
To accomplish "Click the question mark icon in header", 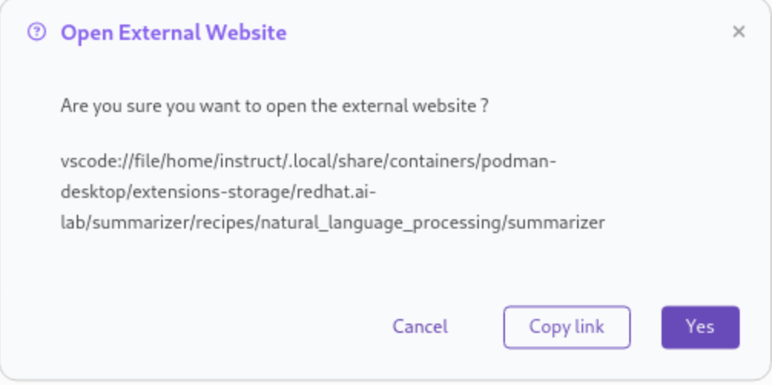I will pyautogui.click(x=36, y=33).
